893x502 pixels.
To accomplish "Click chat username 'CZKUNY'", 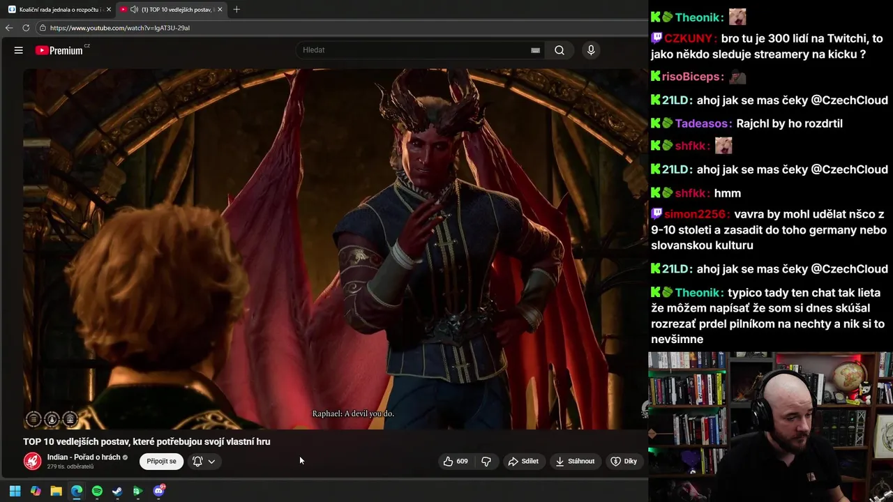I will pos(689,39).
